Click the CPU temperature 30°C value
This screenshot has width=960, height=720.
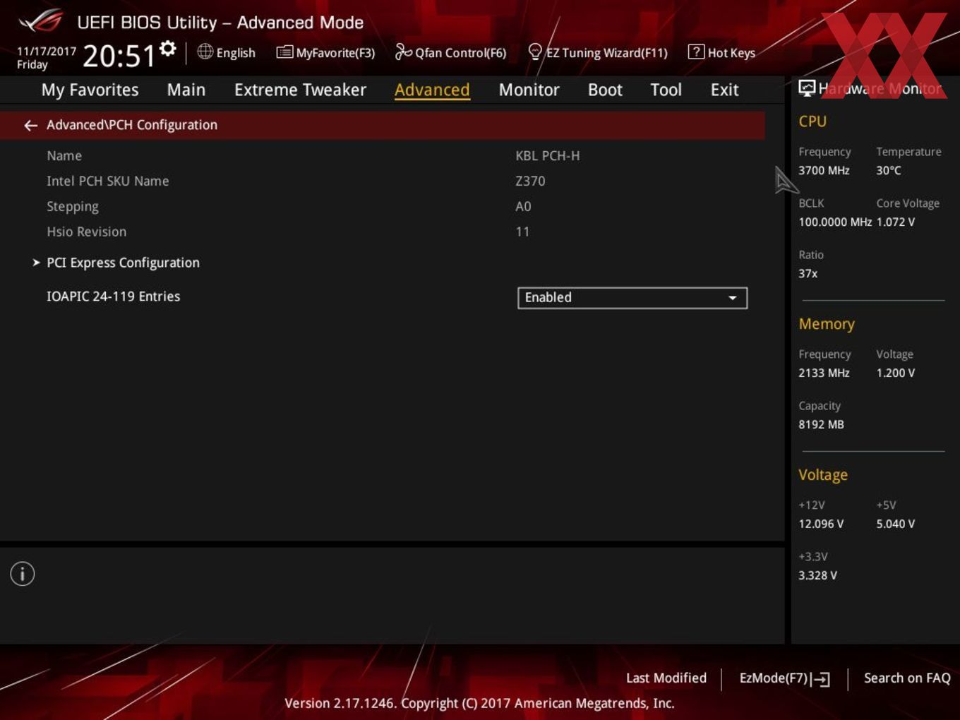coord(889,170)
